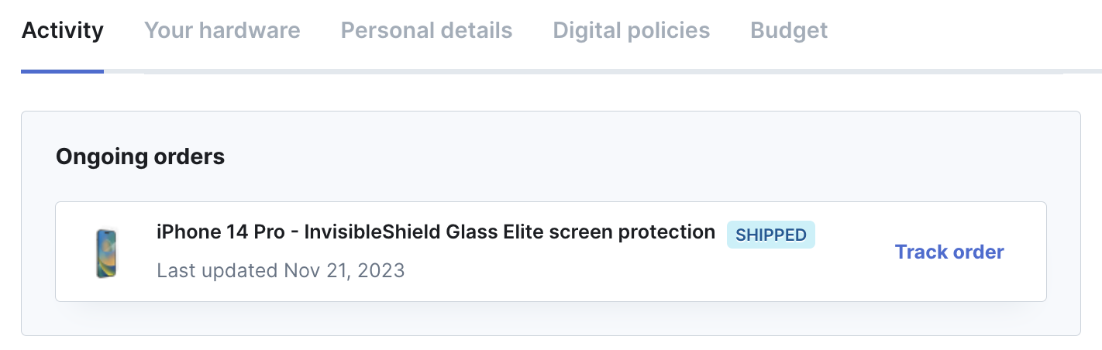Click the iPhone 14 Pro product image
This screenshot has width=1102, height=350.
(105, 253)
